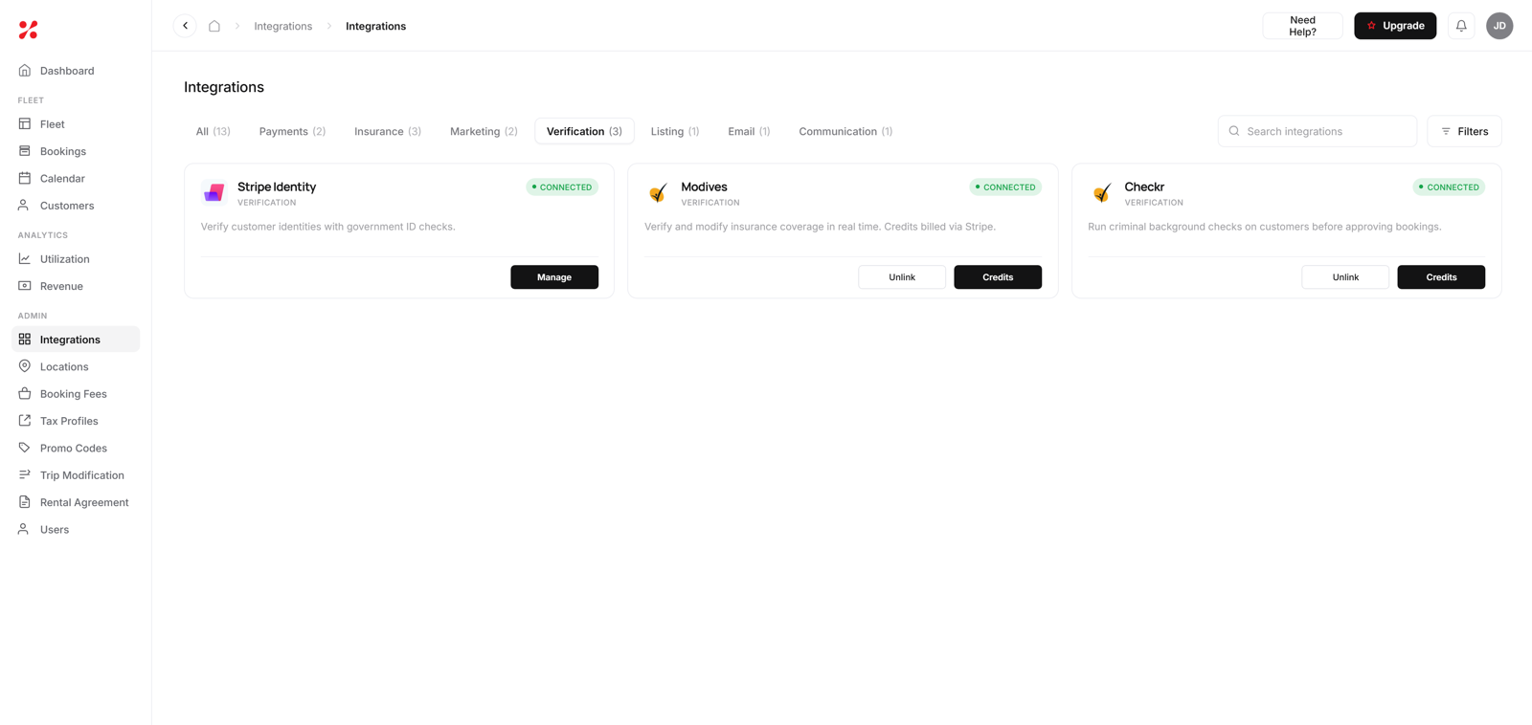Open Promo Codes page
1532x725 pixels.
point(76,448)
